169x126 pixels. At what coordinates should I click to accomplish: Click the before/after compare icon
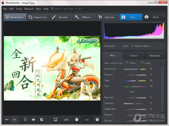tap(42, 120)
